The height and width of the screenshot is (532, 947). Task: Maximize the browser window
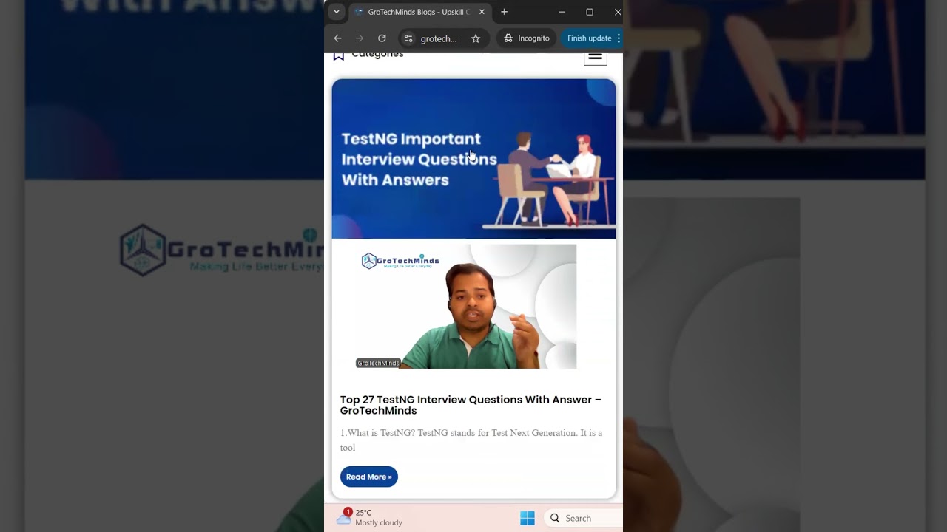(x=590, y=12)
